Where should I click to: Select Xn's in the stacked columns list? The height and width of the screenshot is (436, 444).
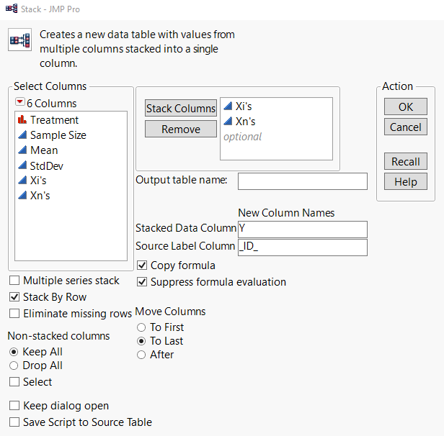coord(245,122)
